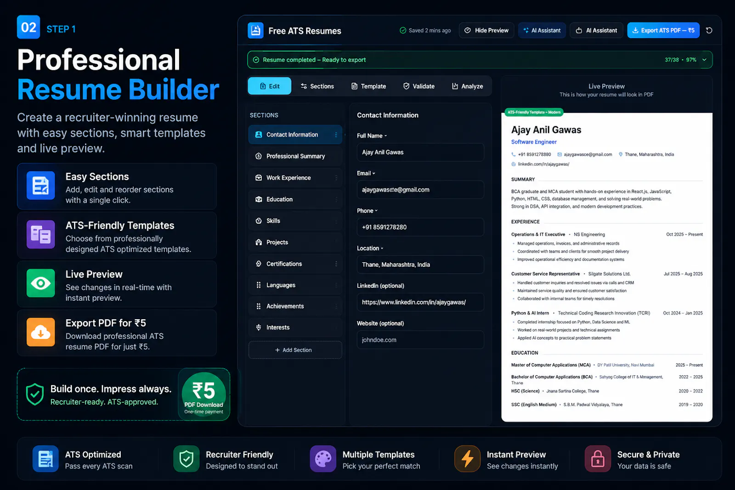Click the Build once shield check icon
Viewport: 735px width, 490px height.
pos(35,394)
